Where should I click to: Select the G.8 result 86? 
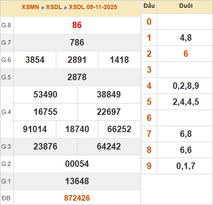pos(77,25)
